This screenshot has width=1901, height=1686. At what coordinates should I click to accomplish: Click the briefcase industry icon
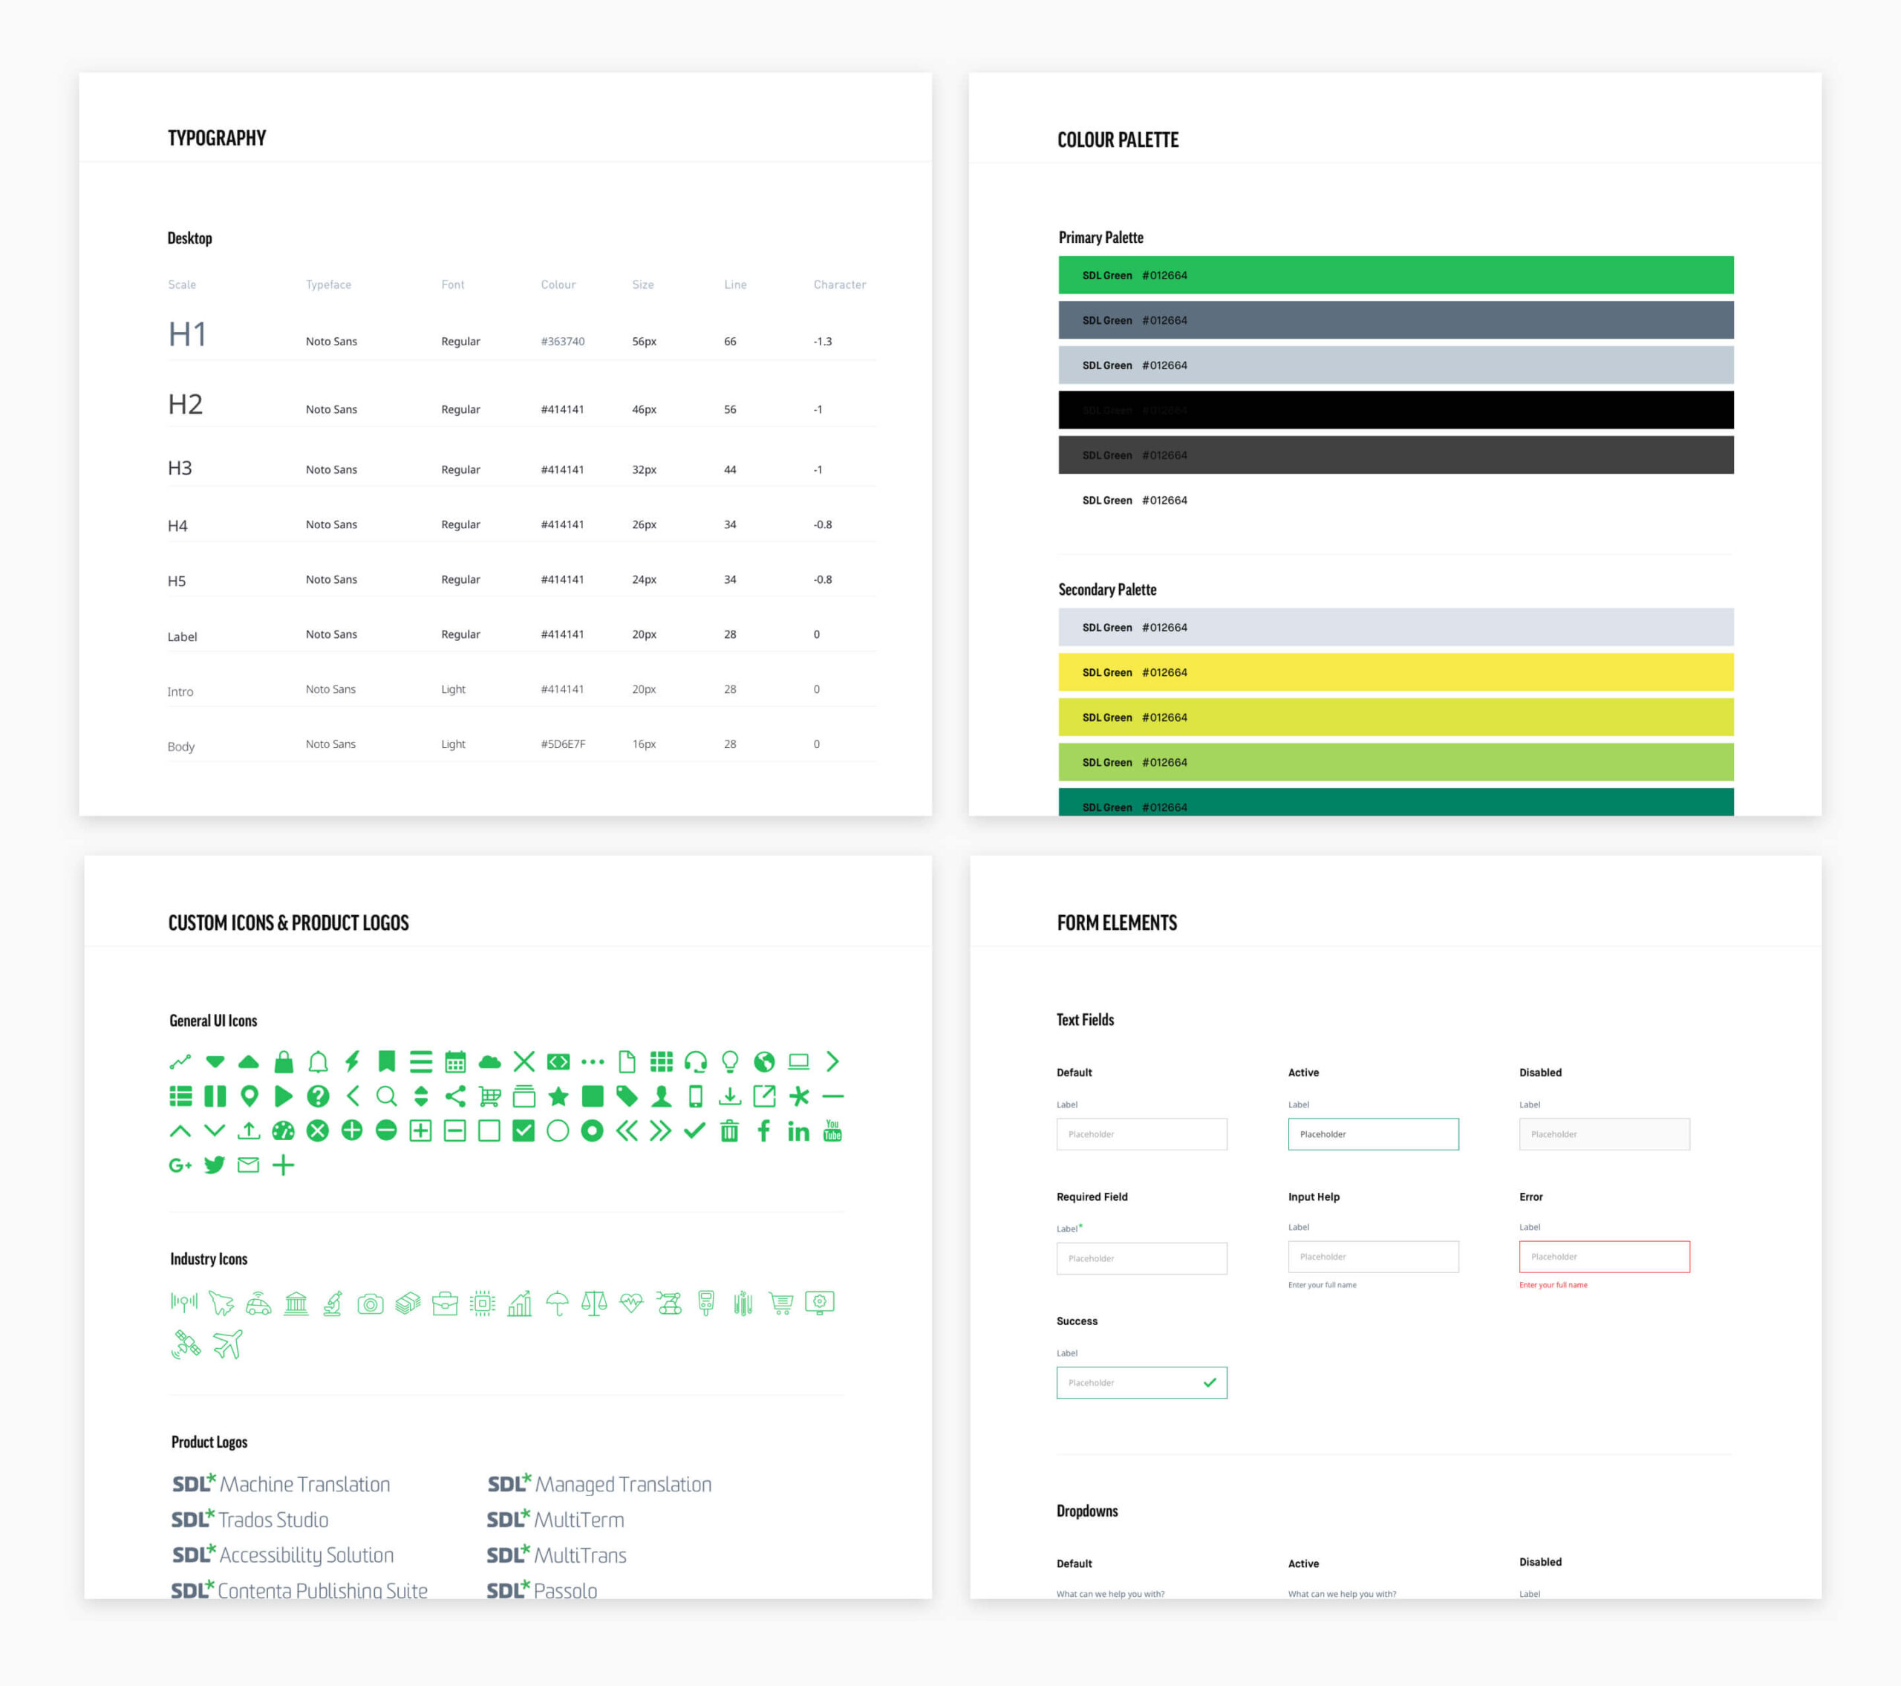[x=445, y=1303]
